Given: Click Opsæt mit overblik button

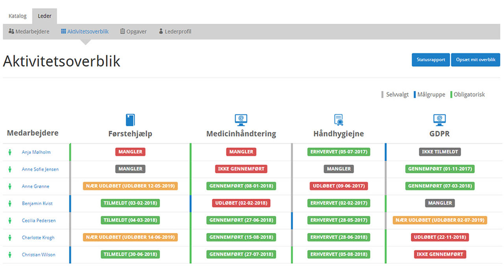Looking at the screenshot, I should point(476,60).
